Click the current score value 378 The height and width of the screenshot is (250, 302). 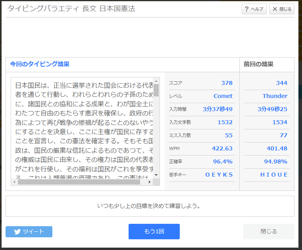click(x=227, y=83)
